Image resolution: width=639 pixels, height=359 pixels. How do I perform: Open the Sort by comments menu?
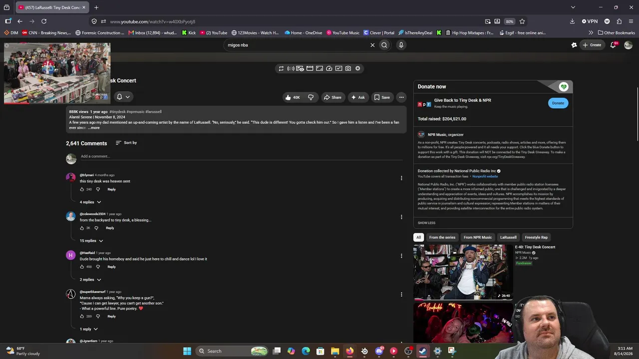pos(126,143)
